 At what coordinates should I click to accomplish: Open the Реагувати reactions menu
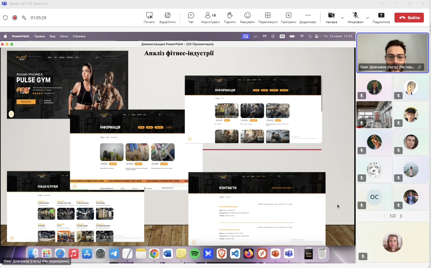(247, 18)
